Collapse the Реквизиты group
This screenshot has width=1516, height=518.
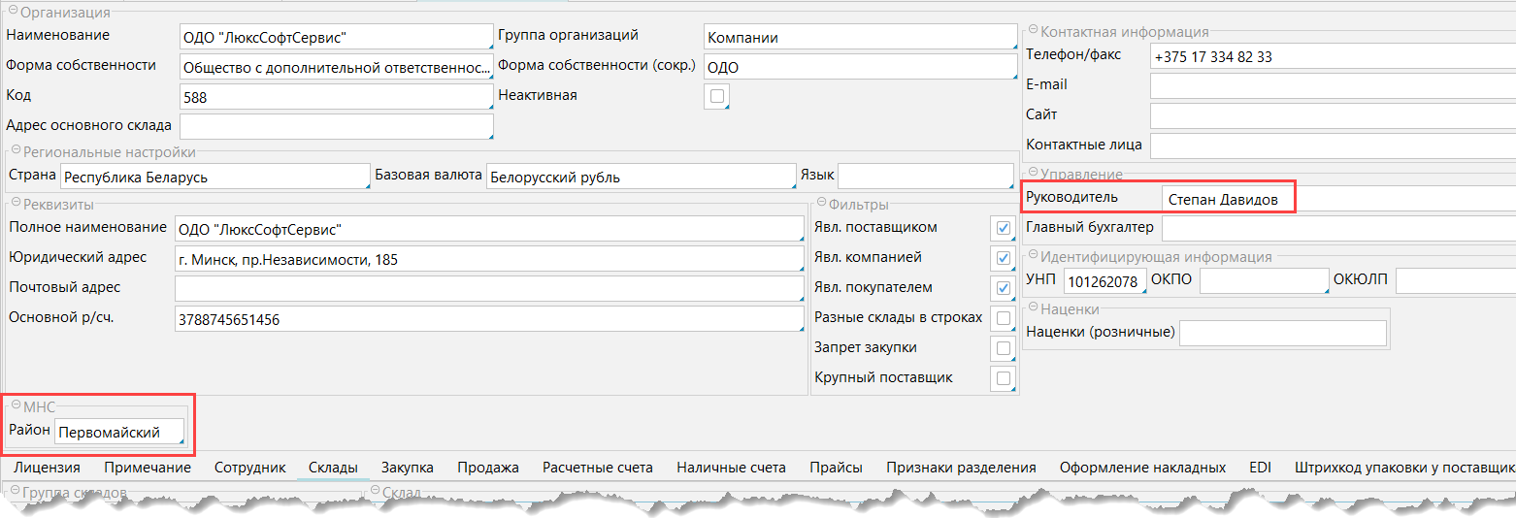click(x=16, y=204)
